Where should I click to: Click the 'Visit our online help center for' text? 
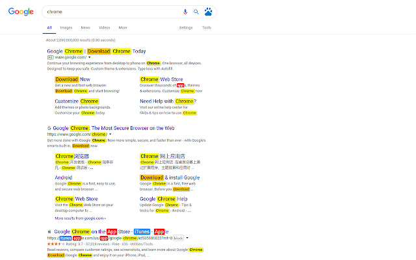point(164,107)
